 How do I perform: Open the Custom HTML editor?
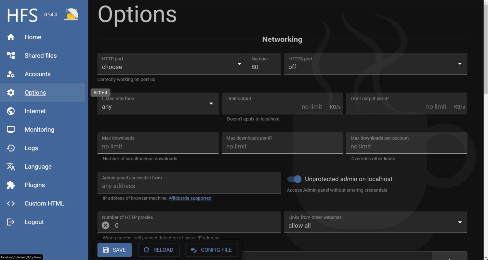[x=45, y=203]
